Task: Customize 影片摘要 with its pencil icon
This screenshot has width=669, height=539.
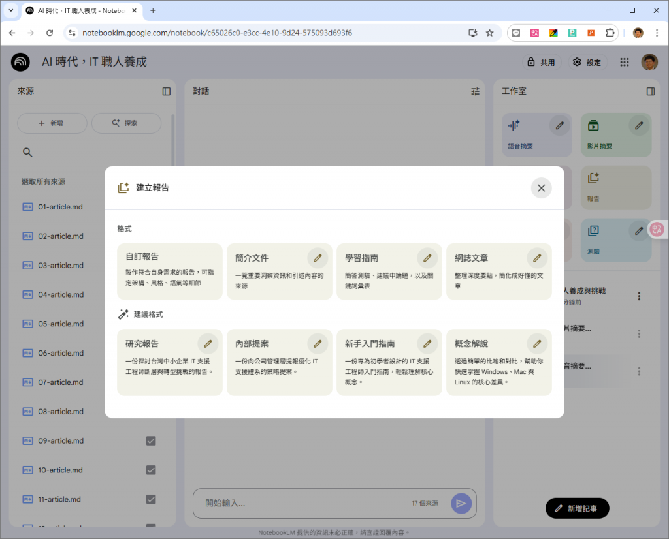Action: pos(639,126)
